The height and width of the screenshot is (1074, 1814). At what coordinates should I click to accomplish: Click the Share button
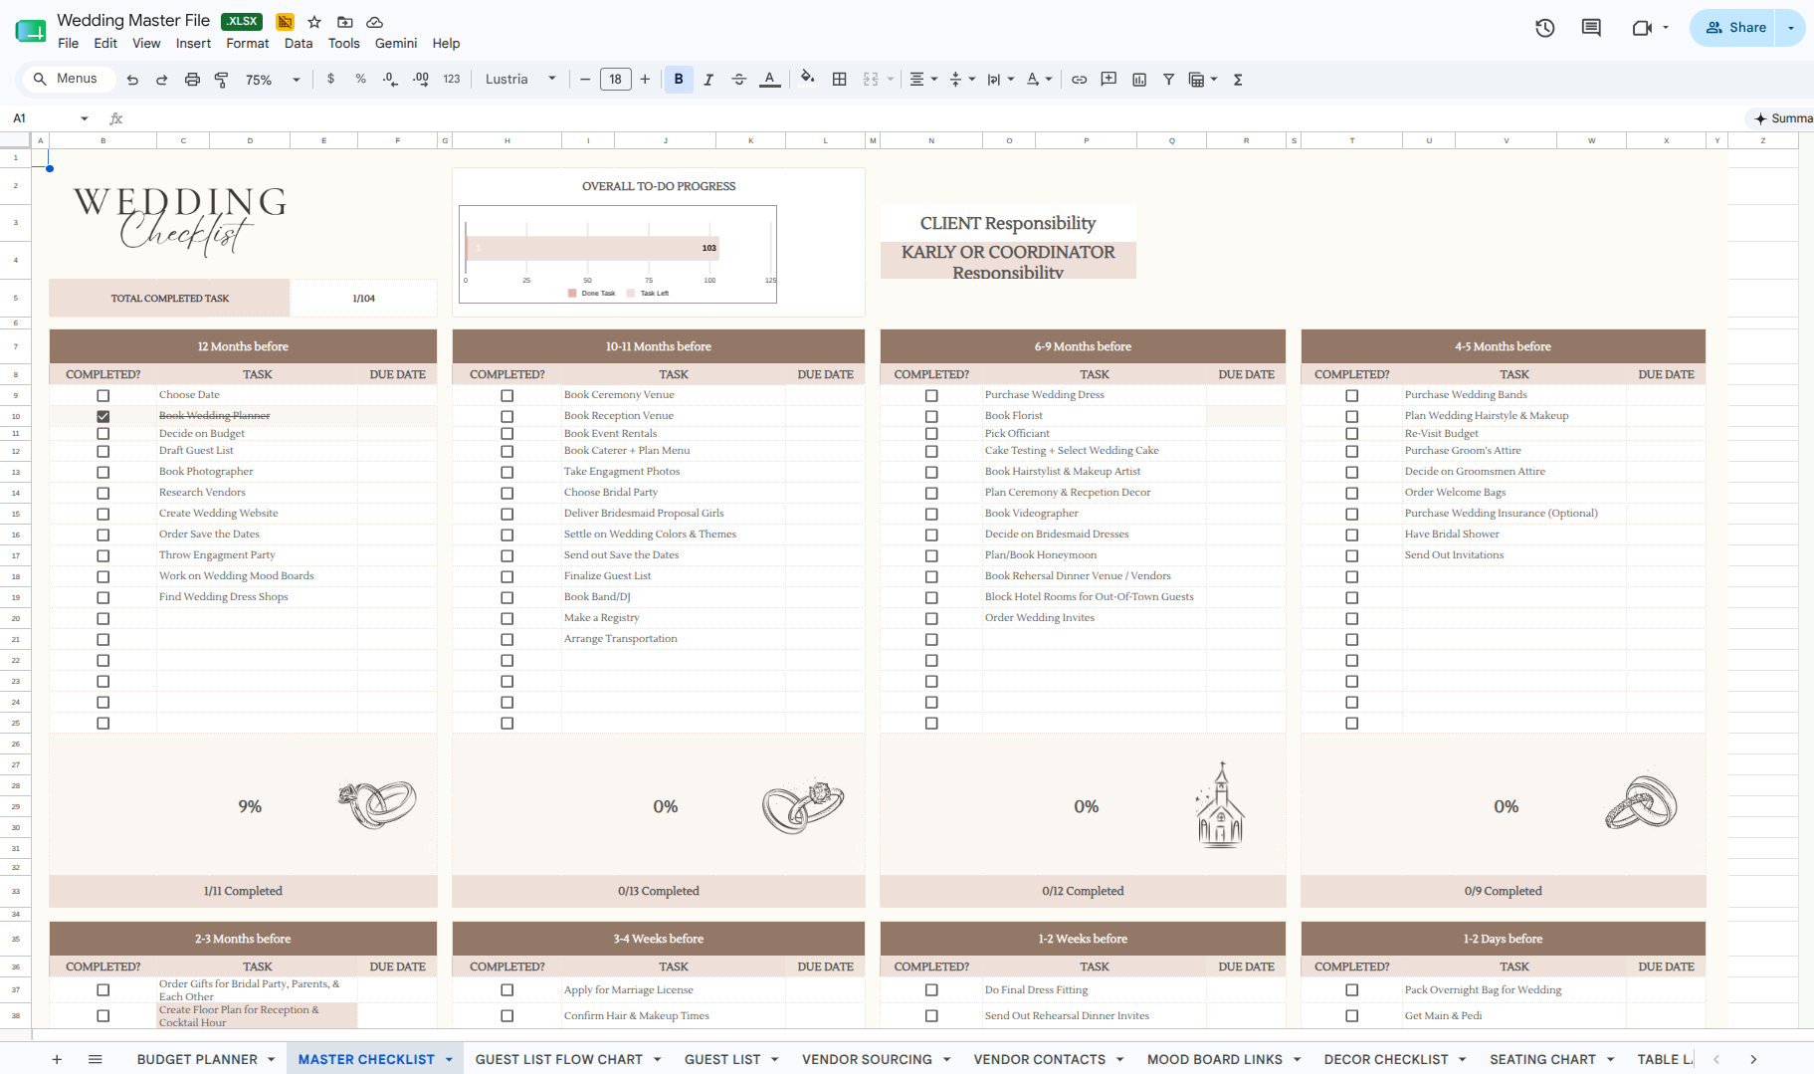pyautogui.click(x=1735, y=28)
